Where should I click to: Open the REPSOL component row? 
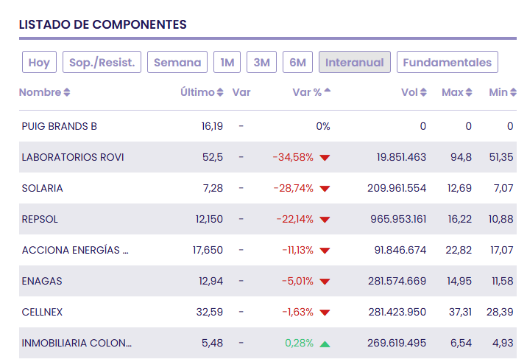(x=40, y=219)
